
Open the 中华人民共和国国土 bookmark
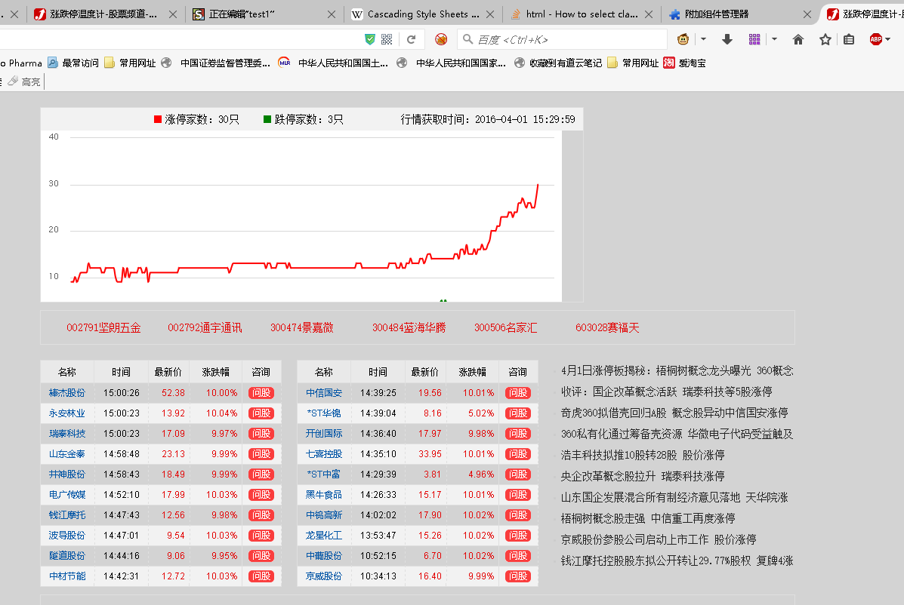(x=333, y=63)
